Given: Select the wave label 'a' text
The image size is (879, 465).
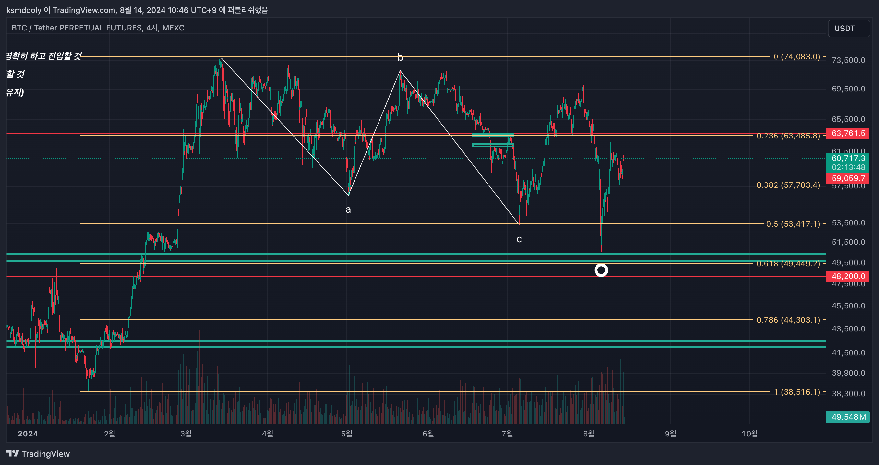Looking at the screenshot, I should point(348,209).
